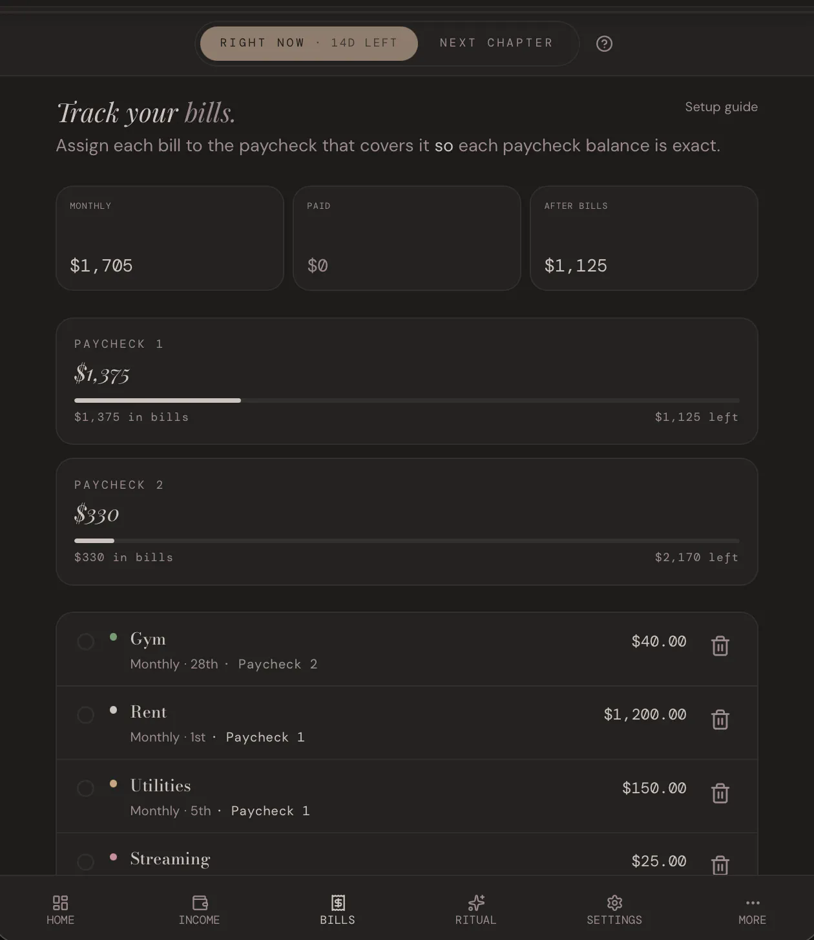Open the Paycheck 1 card showing $1,375
The height and width of the screenshot is (940, 814).
pos(407,381)
